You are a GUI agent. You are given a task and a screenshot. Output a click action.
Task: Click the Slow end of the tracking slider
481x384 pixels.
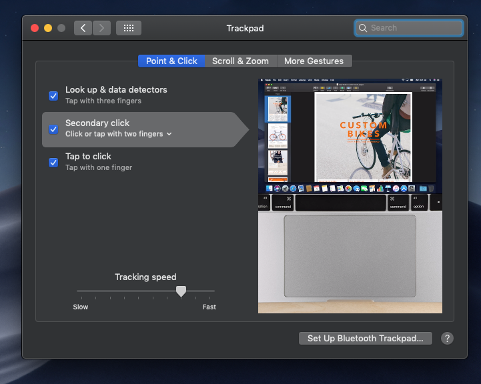pos(79,291)
